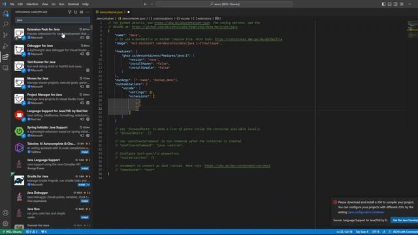Open install dropdown arrow for Gradle for Java
The width and height of the screenshot is (418, 235).
[x=88, y=185]
